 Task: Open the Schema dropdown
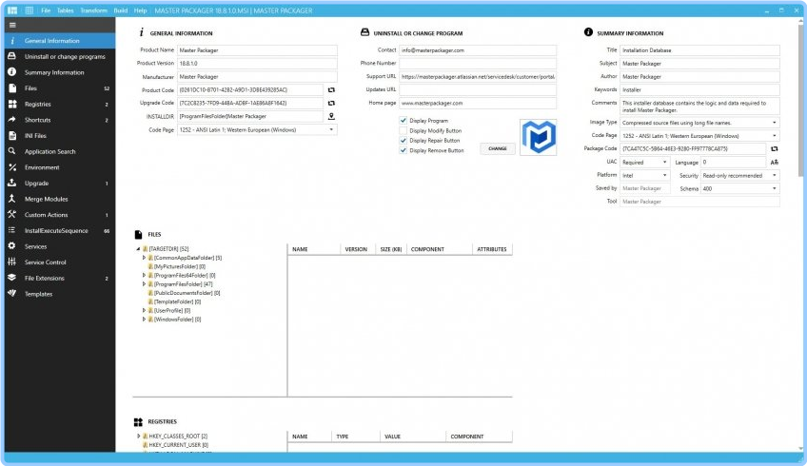(x=740, y=188)
